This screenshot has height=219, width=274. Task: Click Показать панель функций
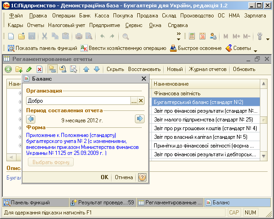point(42,48)
